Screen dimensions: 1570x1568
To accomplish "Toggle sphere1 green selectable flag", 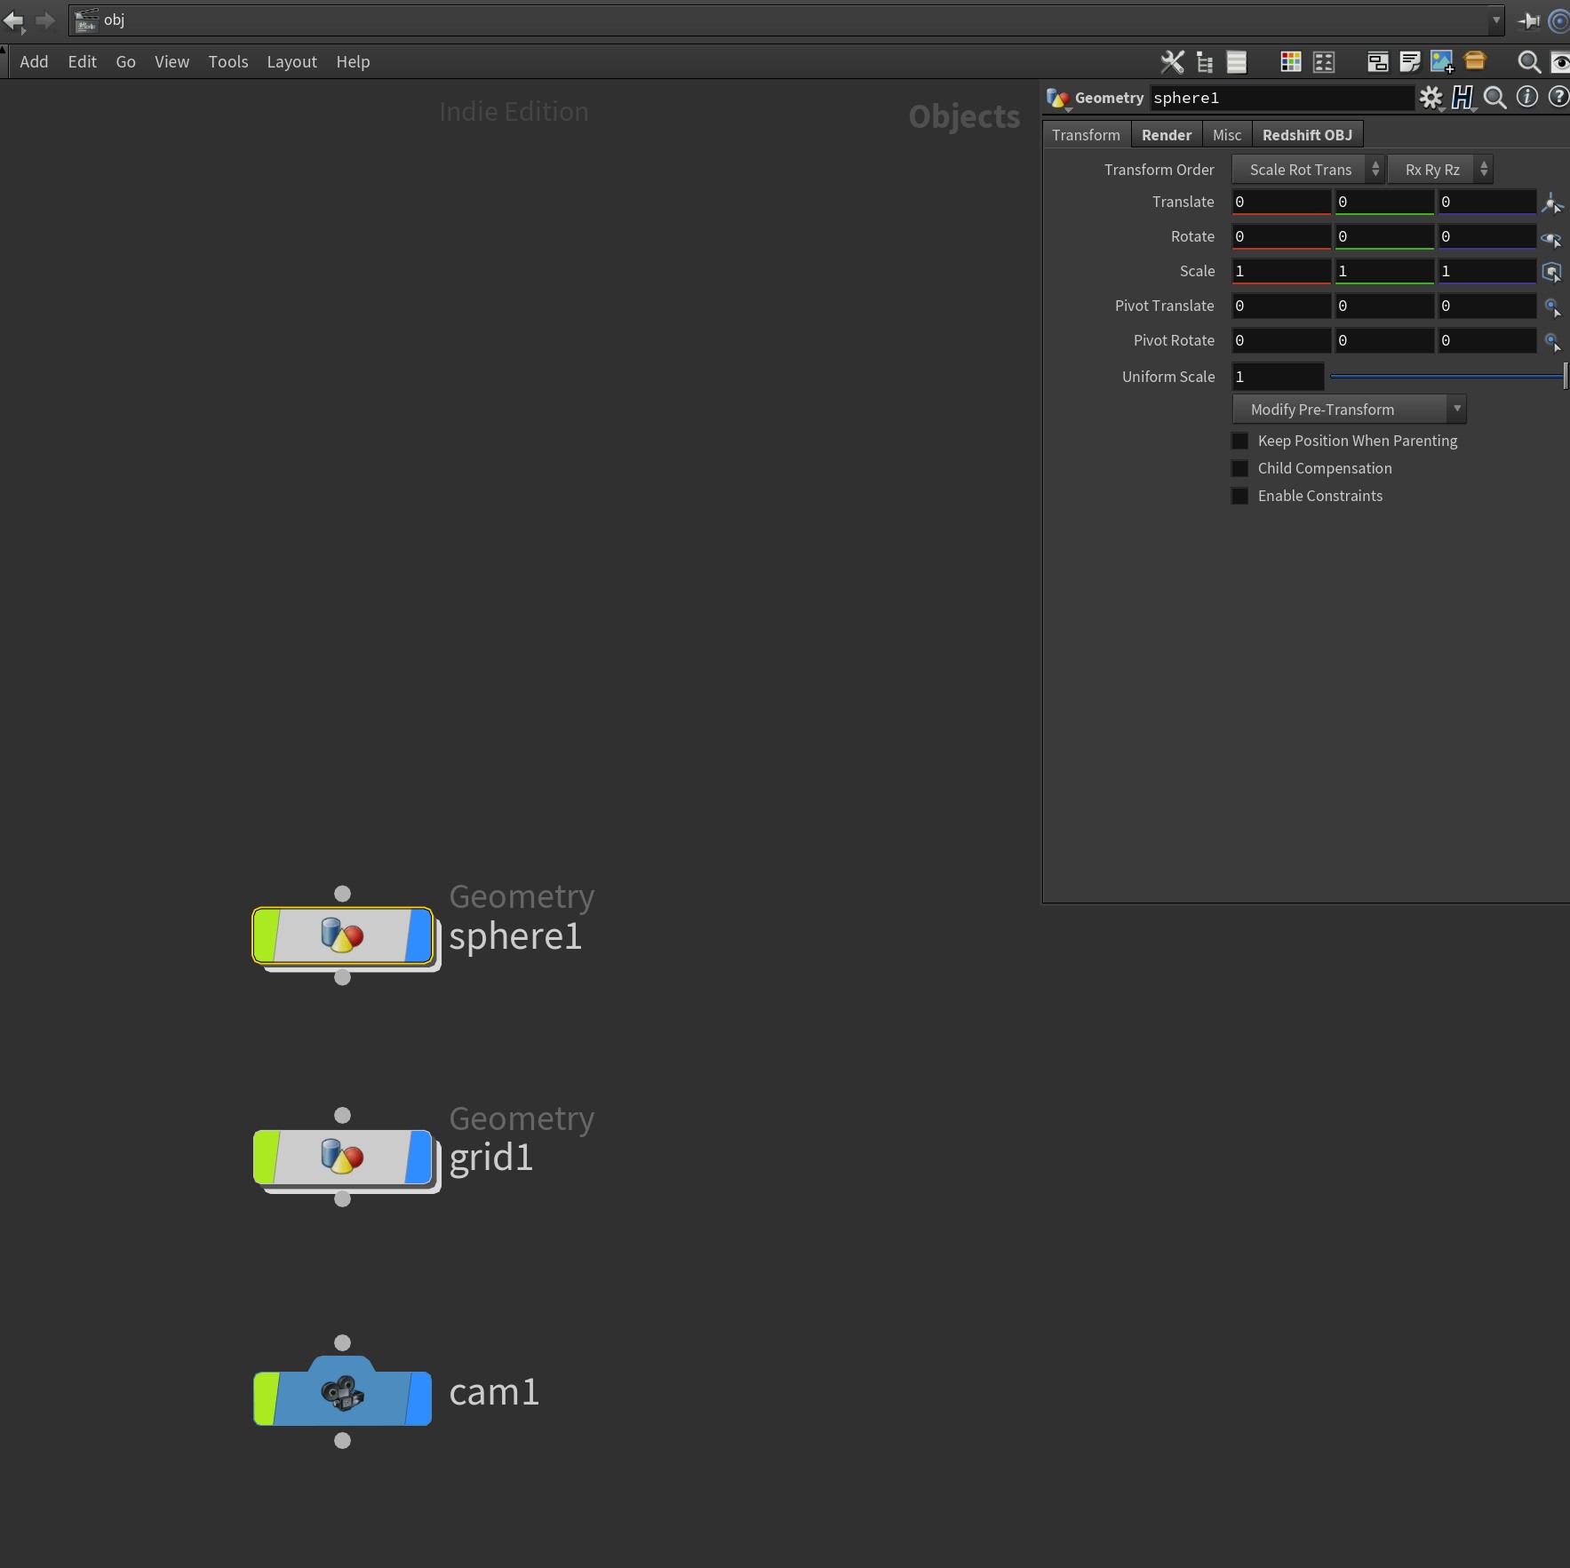I will click(267, 935).
